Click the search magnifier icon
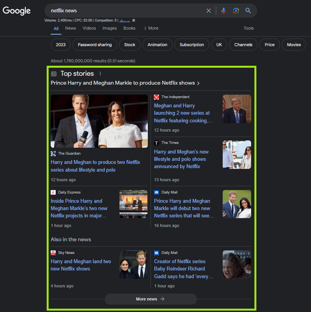The width and height of the screenshot is (311, 312). (248, 11)
